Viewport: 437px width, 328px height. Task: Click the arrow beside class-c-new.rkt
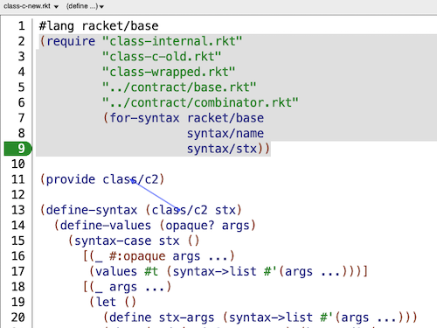tap(56, 7)
